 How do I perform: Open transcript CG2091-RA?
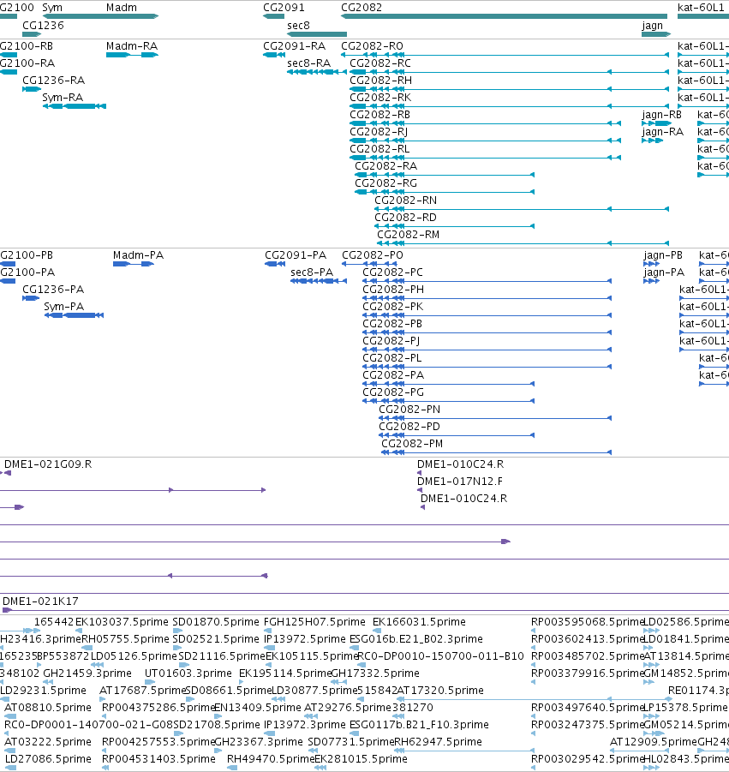(x=295, y=46)
